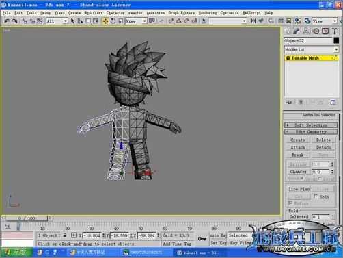Enable the Split checkbox
343x258 pixels.
(316, 196)
